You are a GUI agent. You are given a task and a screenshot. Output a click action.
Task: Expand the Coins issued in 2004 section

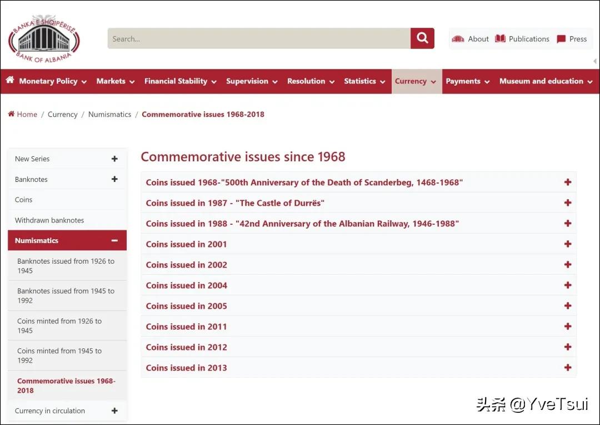(x=358, y=285)
